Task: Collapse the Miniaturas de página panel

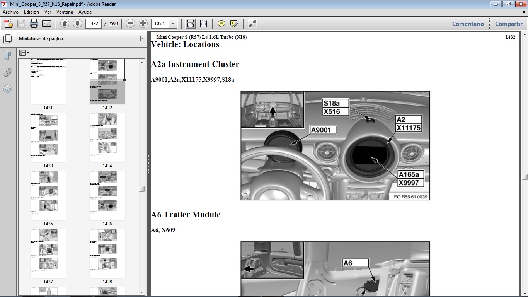Action: (143, 39)
